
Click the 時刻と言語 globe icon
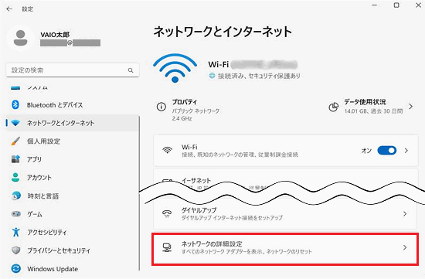pyautogui.click(x=16, y=196)
